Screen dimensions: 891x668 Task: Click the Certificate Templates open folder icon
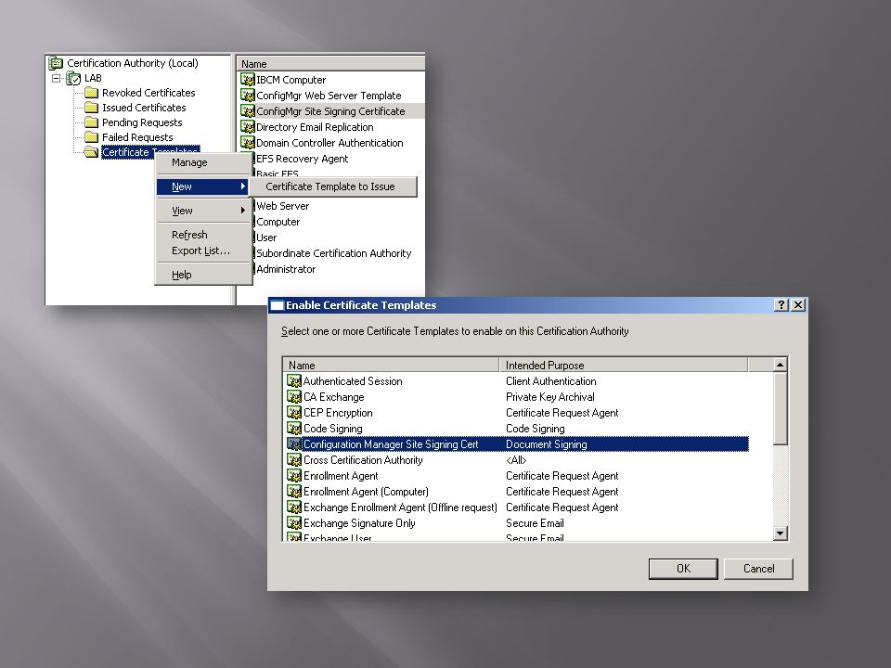coord(92,151)
